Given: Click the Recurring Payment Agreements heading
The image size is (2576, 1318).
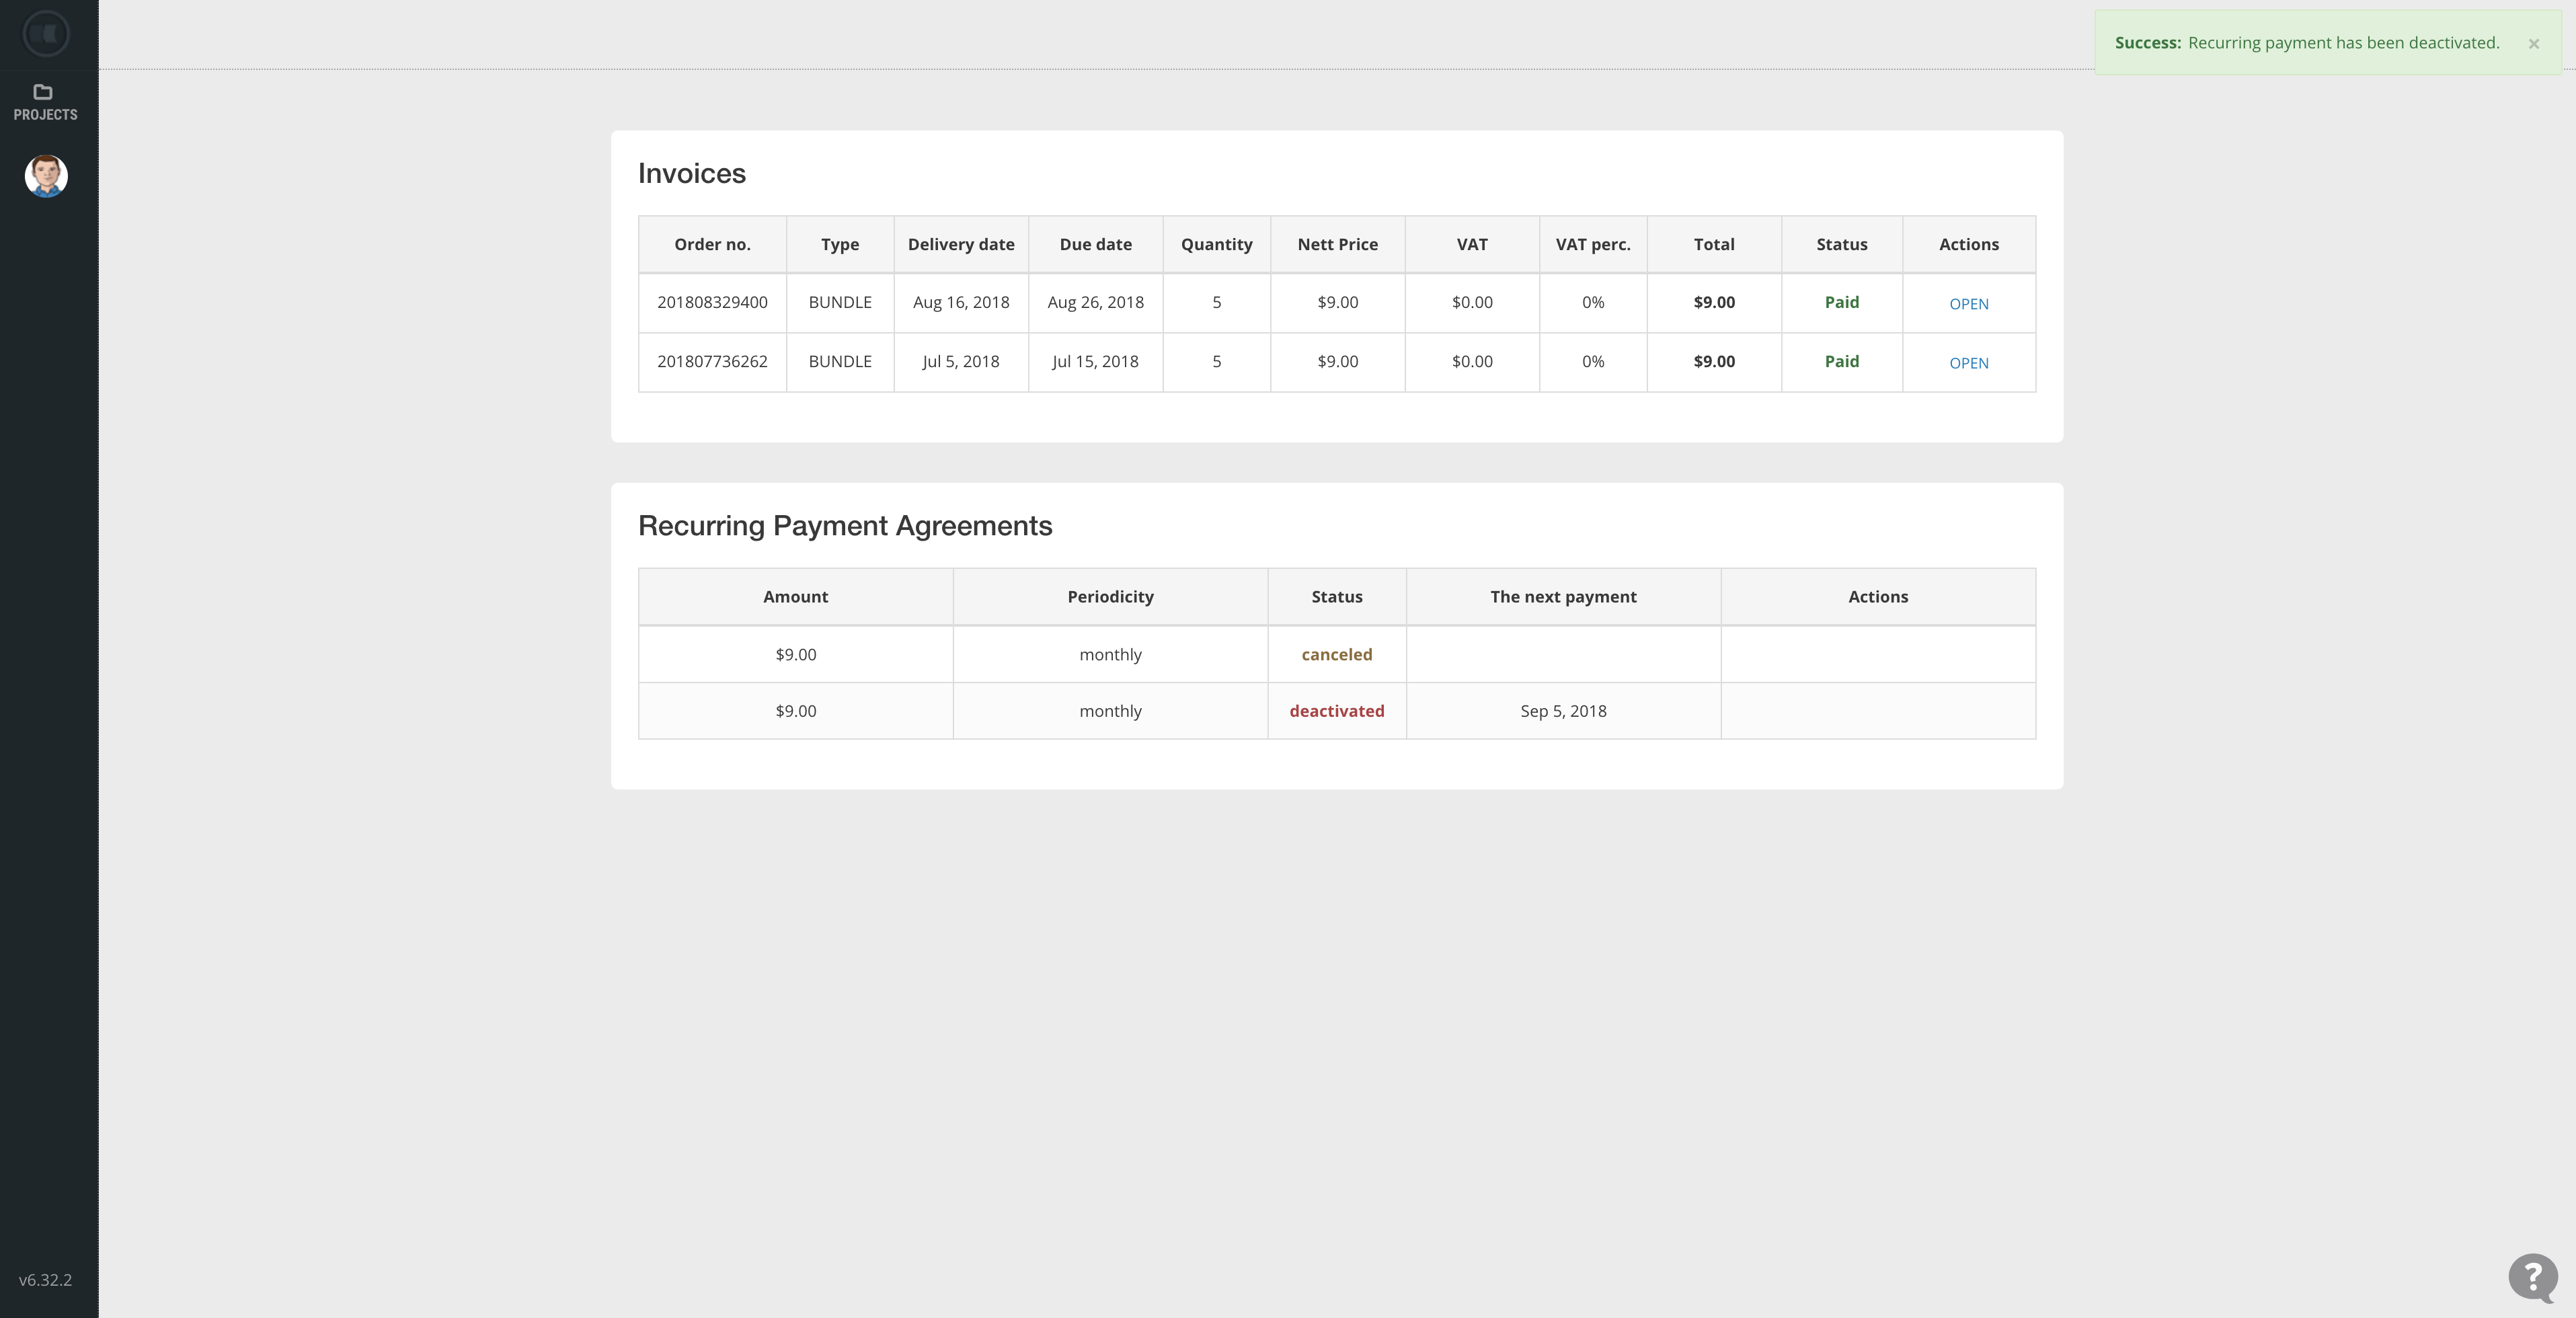Looking at the screenshot, I should tap(845, 525).
